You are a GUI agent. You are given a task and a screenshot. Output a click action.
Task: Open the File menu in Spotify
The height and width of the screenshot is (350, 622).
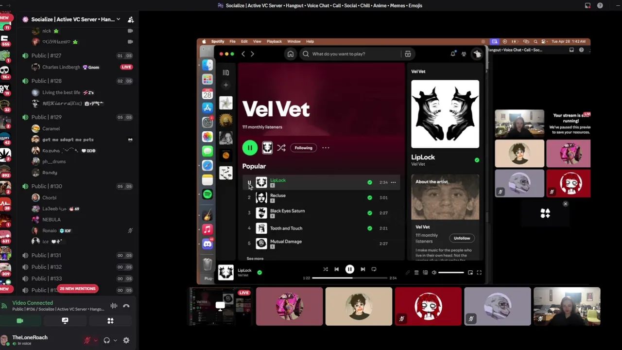(232, 41)
